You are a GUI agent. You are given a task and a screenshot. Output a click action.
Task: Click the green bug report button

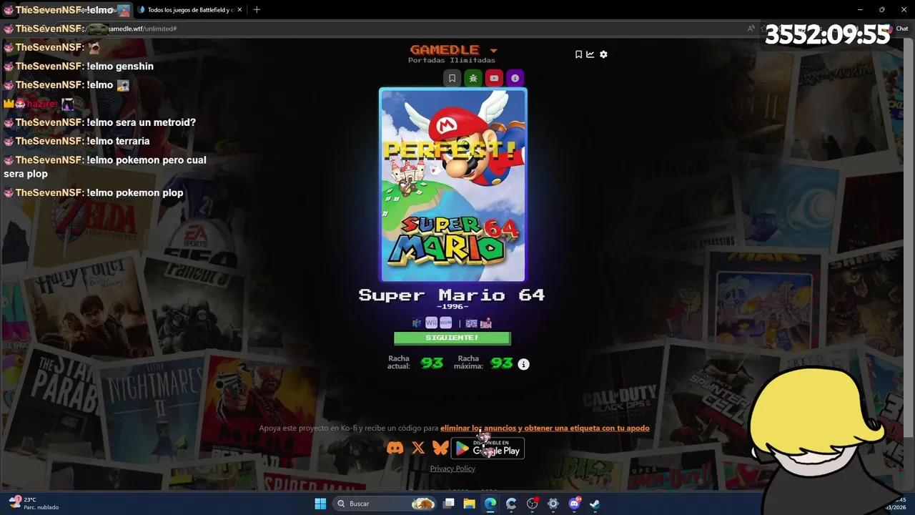point(473,78)
